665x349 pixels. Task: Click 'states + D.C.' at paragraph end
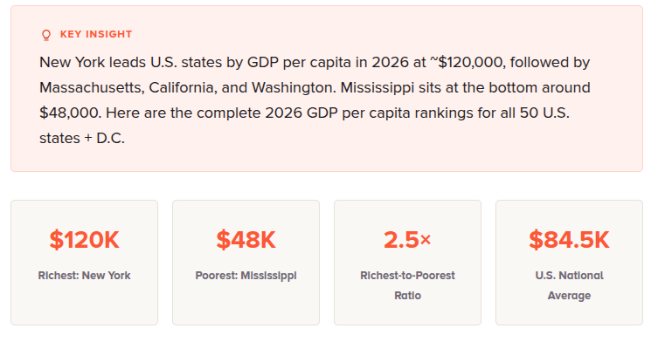coord(82,139)
